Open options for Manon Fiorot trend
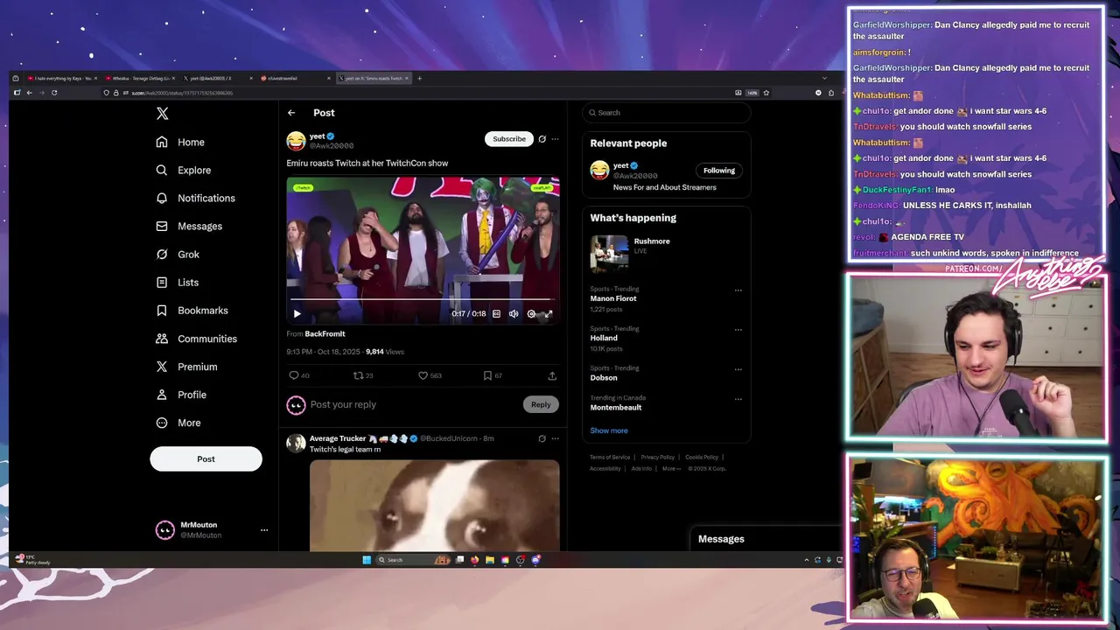The width and height of the screenshot is (1120, 630). tap(738, 290)
